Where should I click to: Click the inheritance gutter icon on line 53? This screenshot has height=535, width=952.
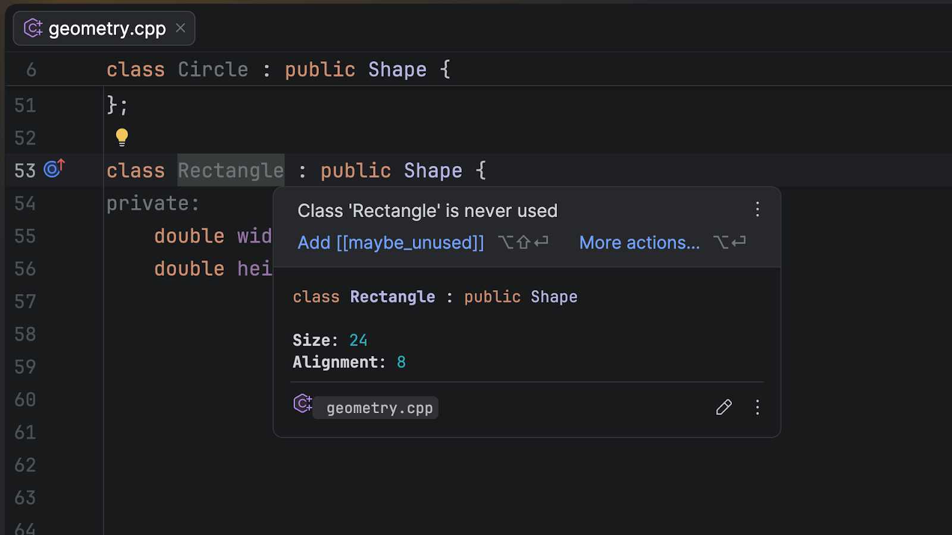click(54, 169)
